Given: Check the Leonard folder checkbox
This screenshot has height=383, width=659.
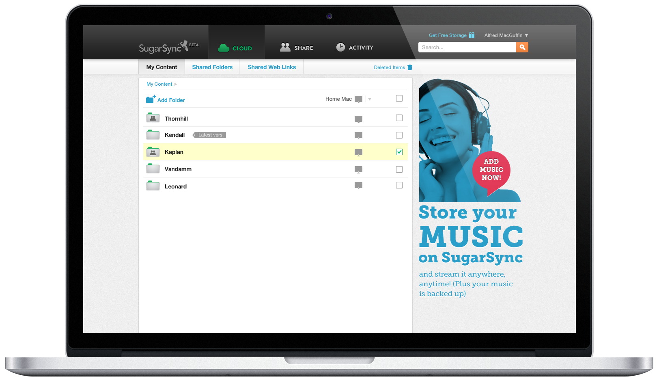Looking at the screenshot, I should pyautogui.click(x=399, y=185).
